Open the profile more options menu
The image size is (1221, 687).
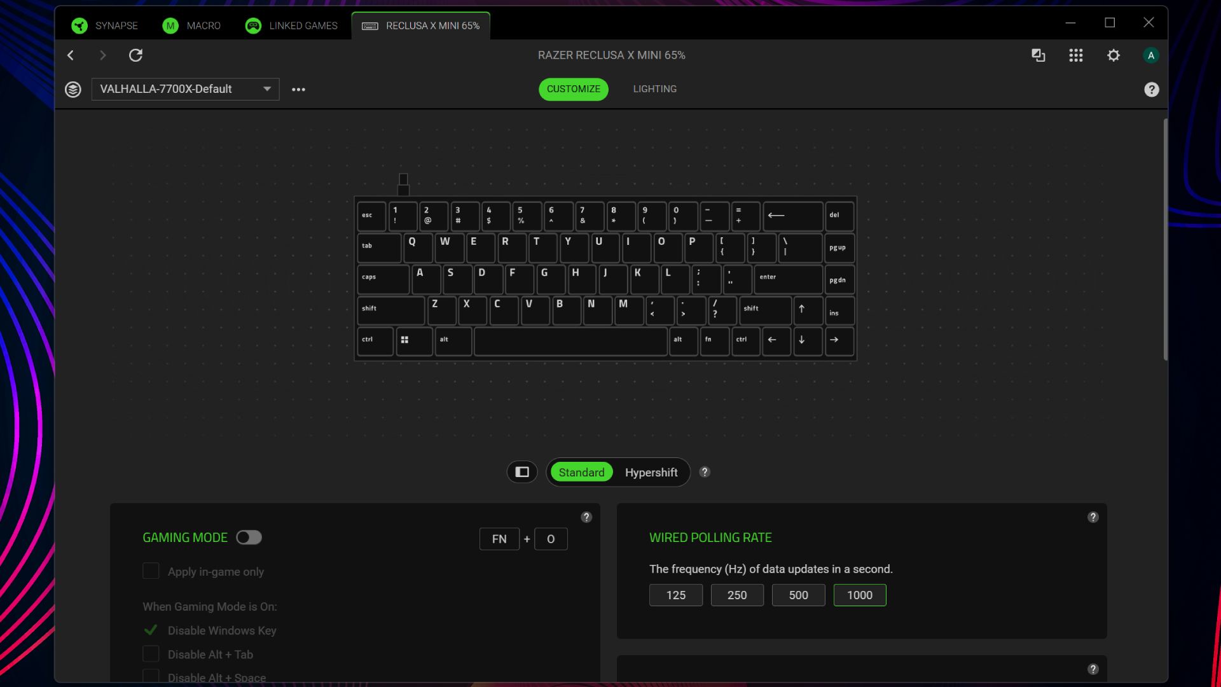tap(298, 90)
